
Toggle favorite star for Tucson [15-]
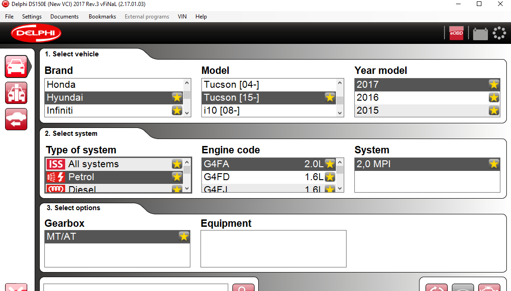(x=330, y=97)
